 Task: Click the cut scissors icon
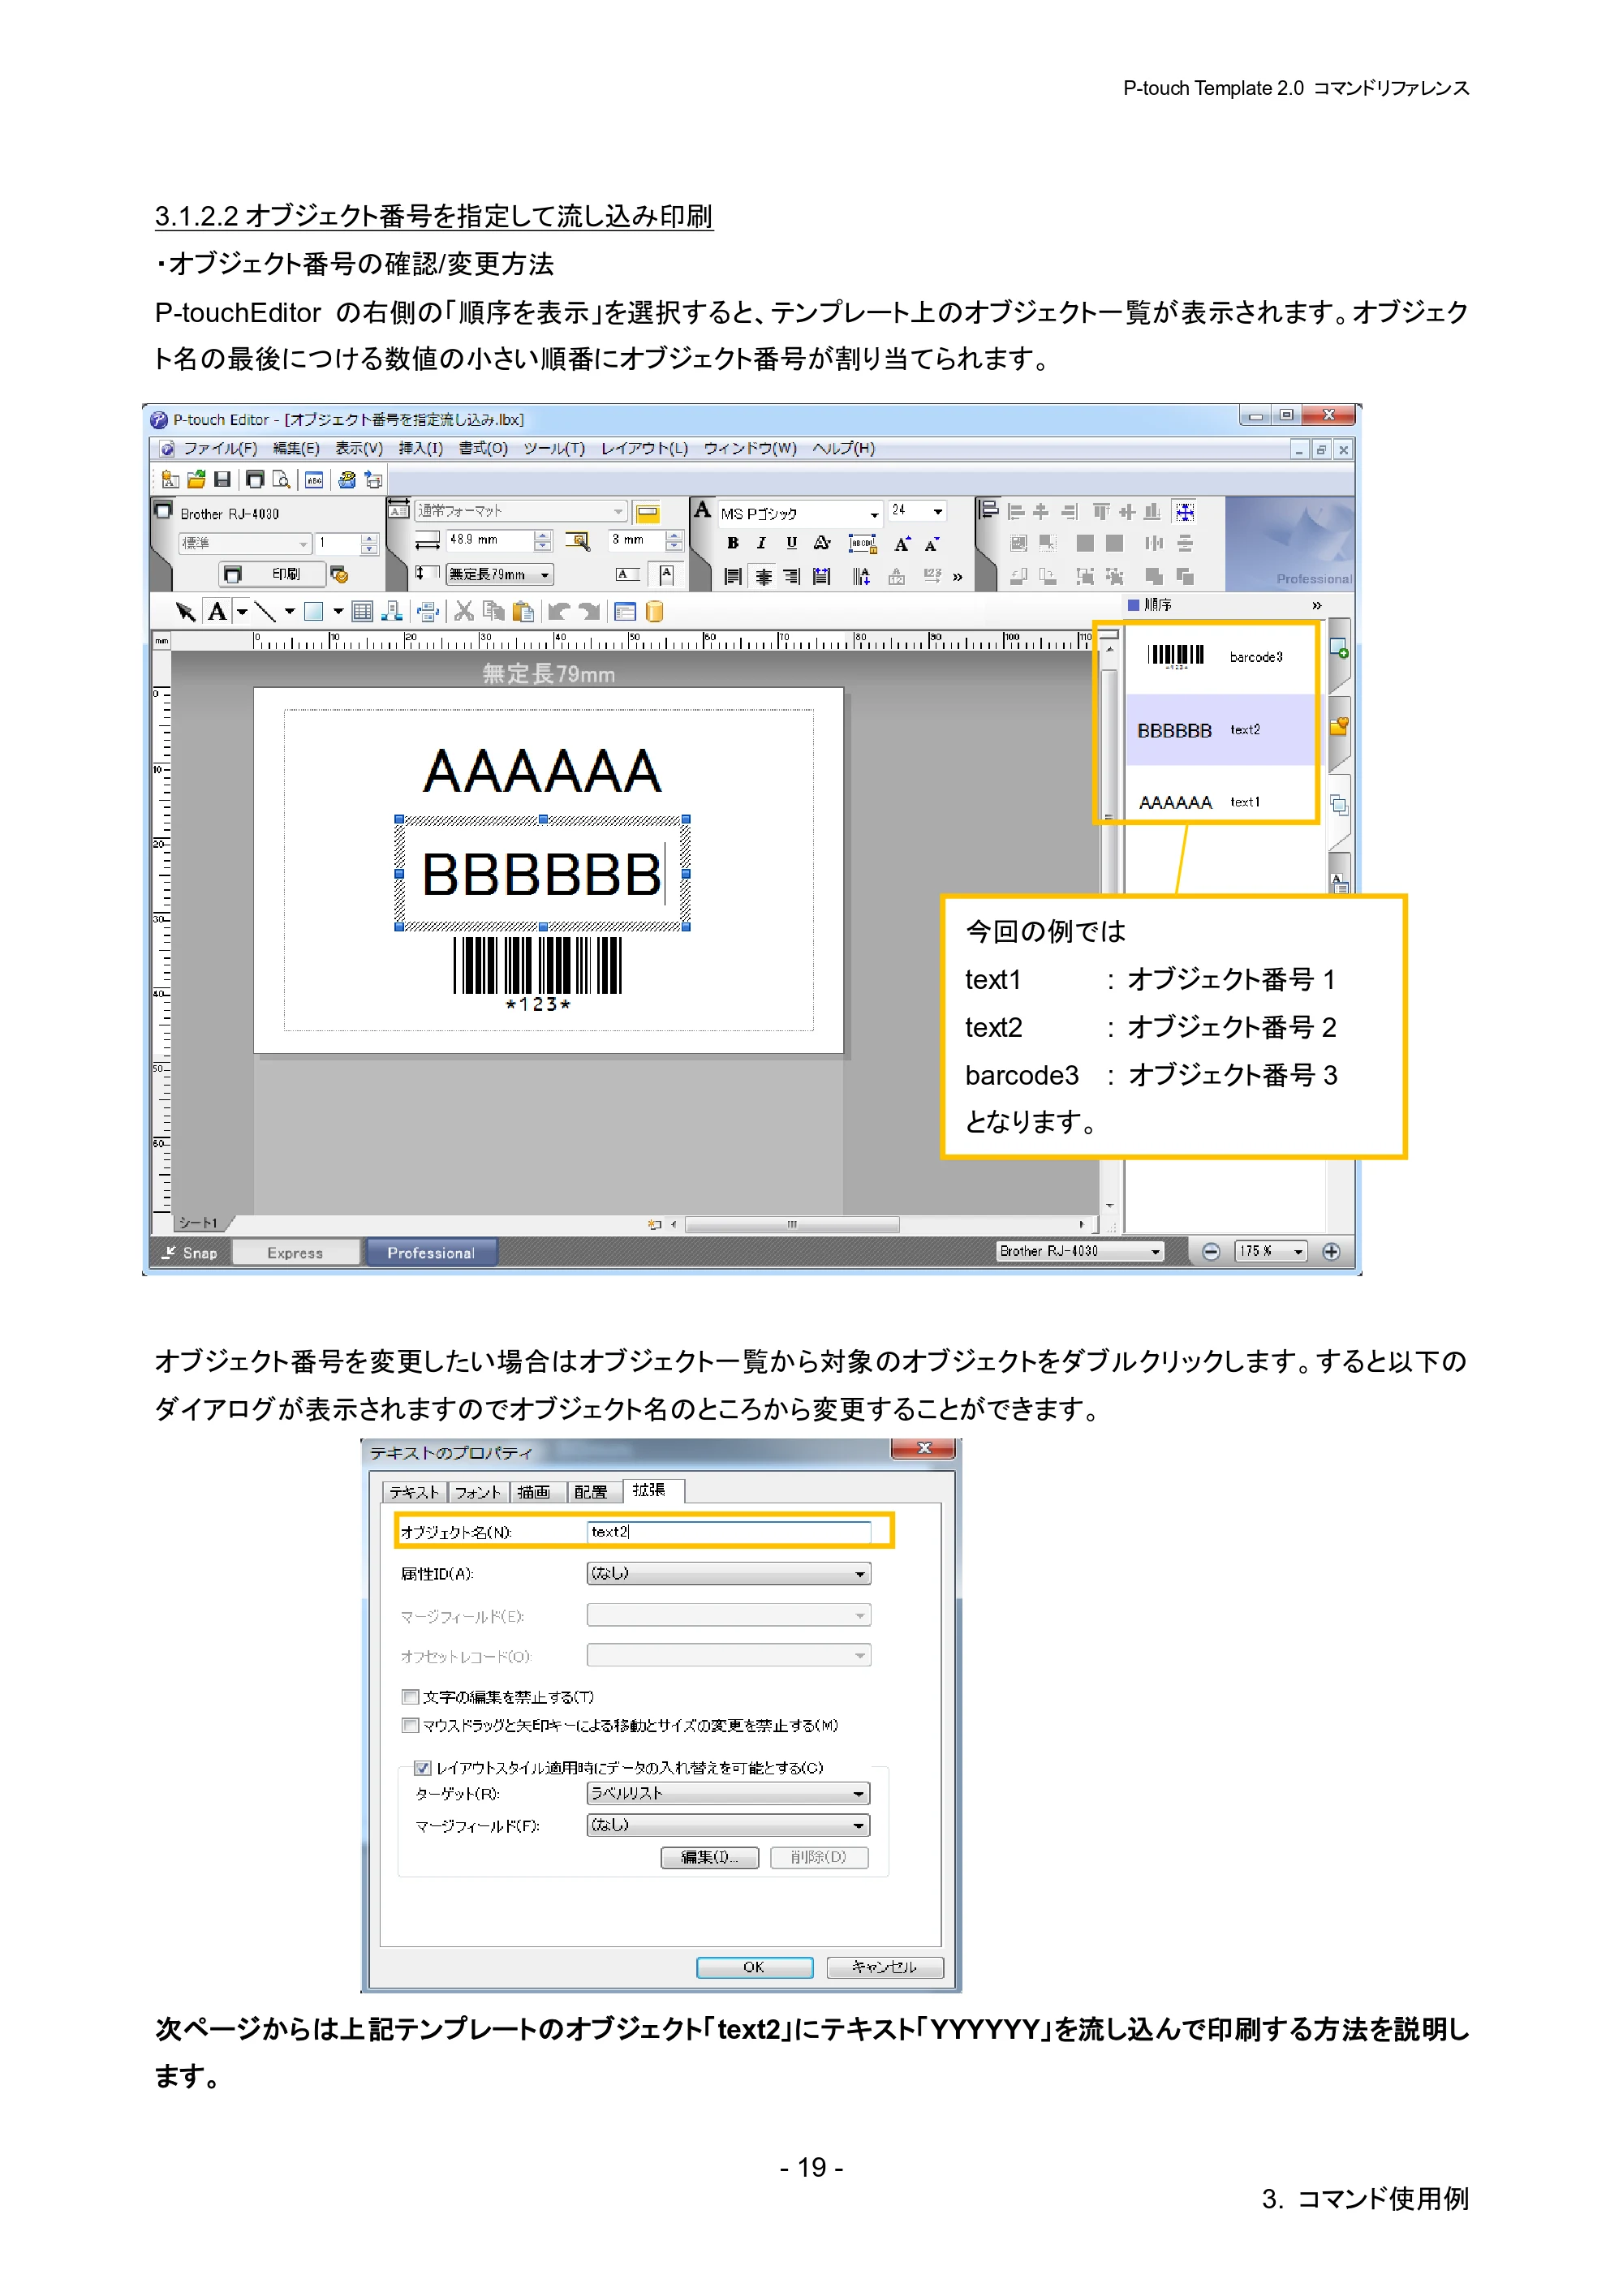tap(464, 611)
